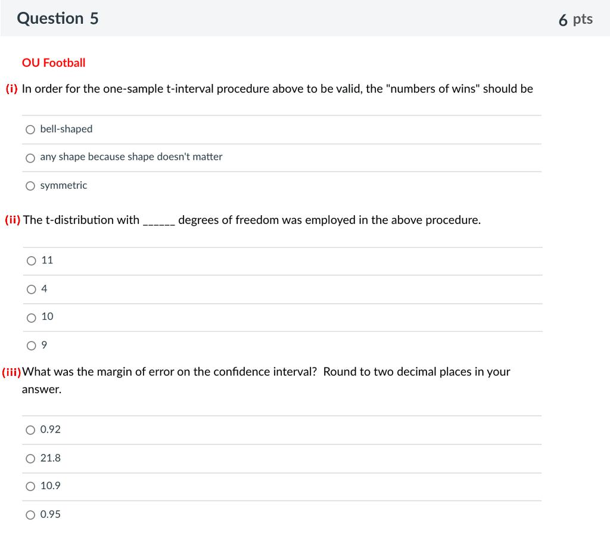Click the red (i) part marker

(11, 89)
